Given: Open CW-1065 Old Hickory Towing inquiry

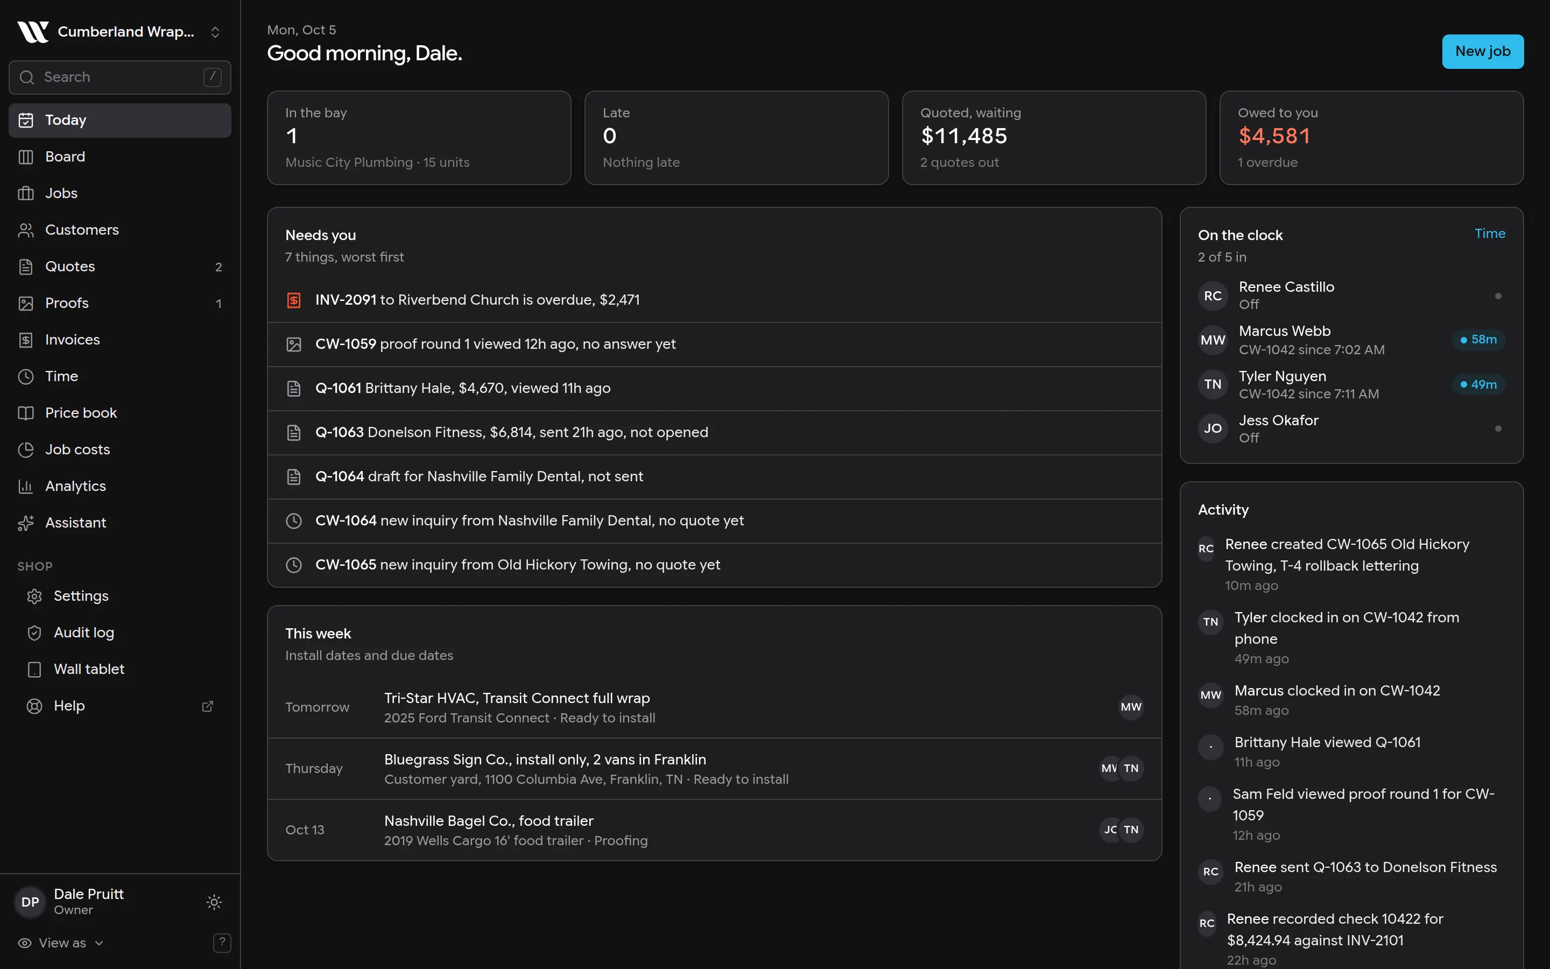Looking at the screenshot, I should [714, 565].
